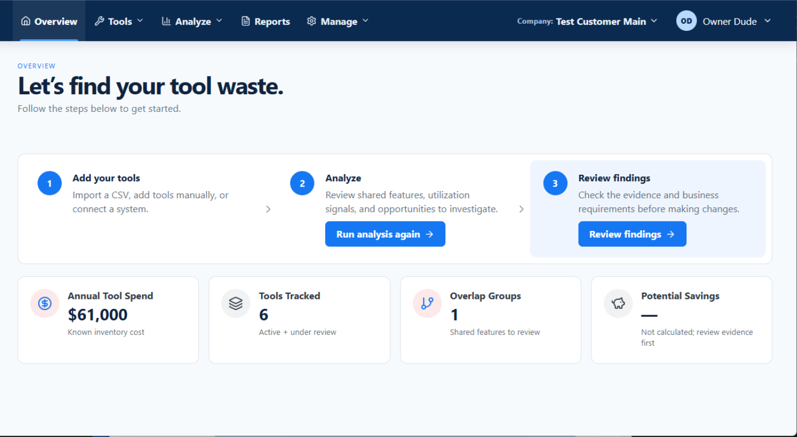Open the Company selector dropdown arrow

tap(654, 21)
